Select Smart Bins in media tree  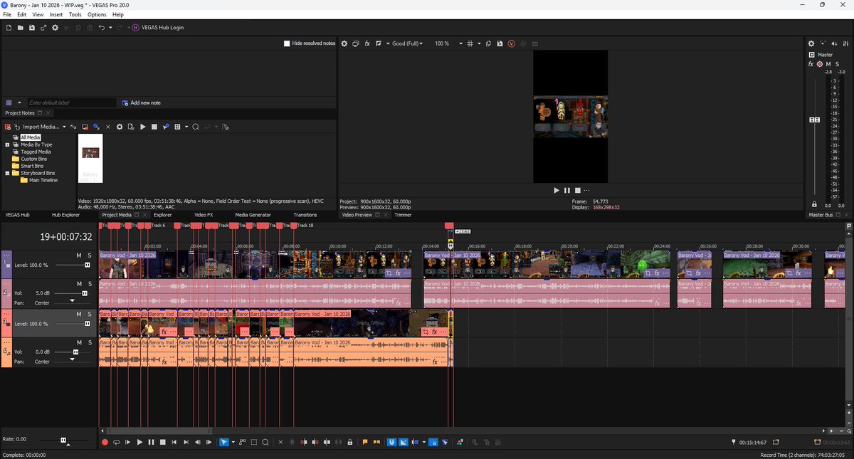32,166
